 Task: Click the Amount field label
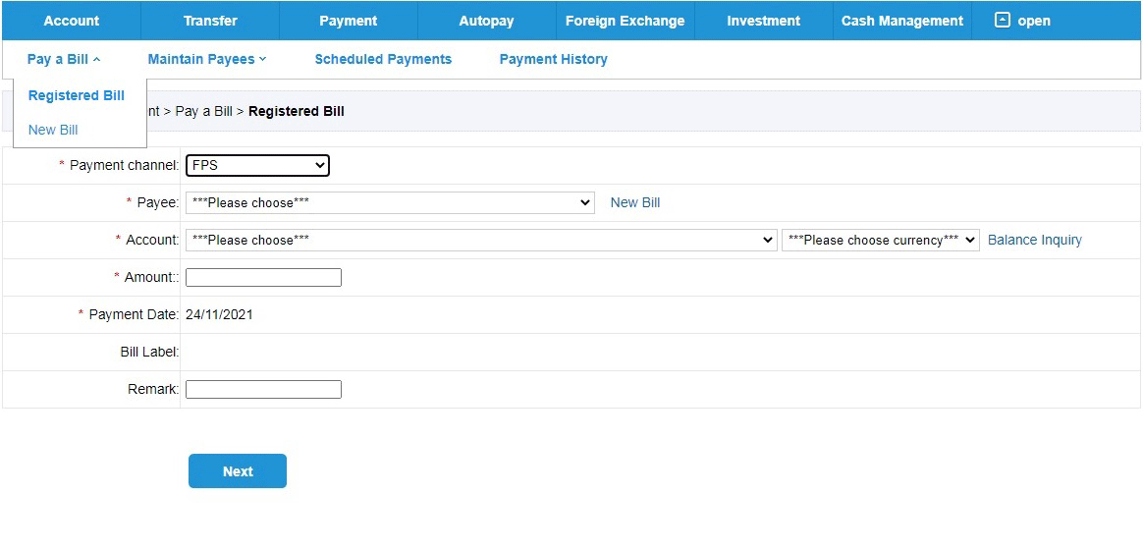click(151, 277)
